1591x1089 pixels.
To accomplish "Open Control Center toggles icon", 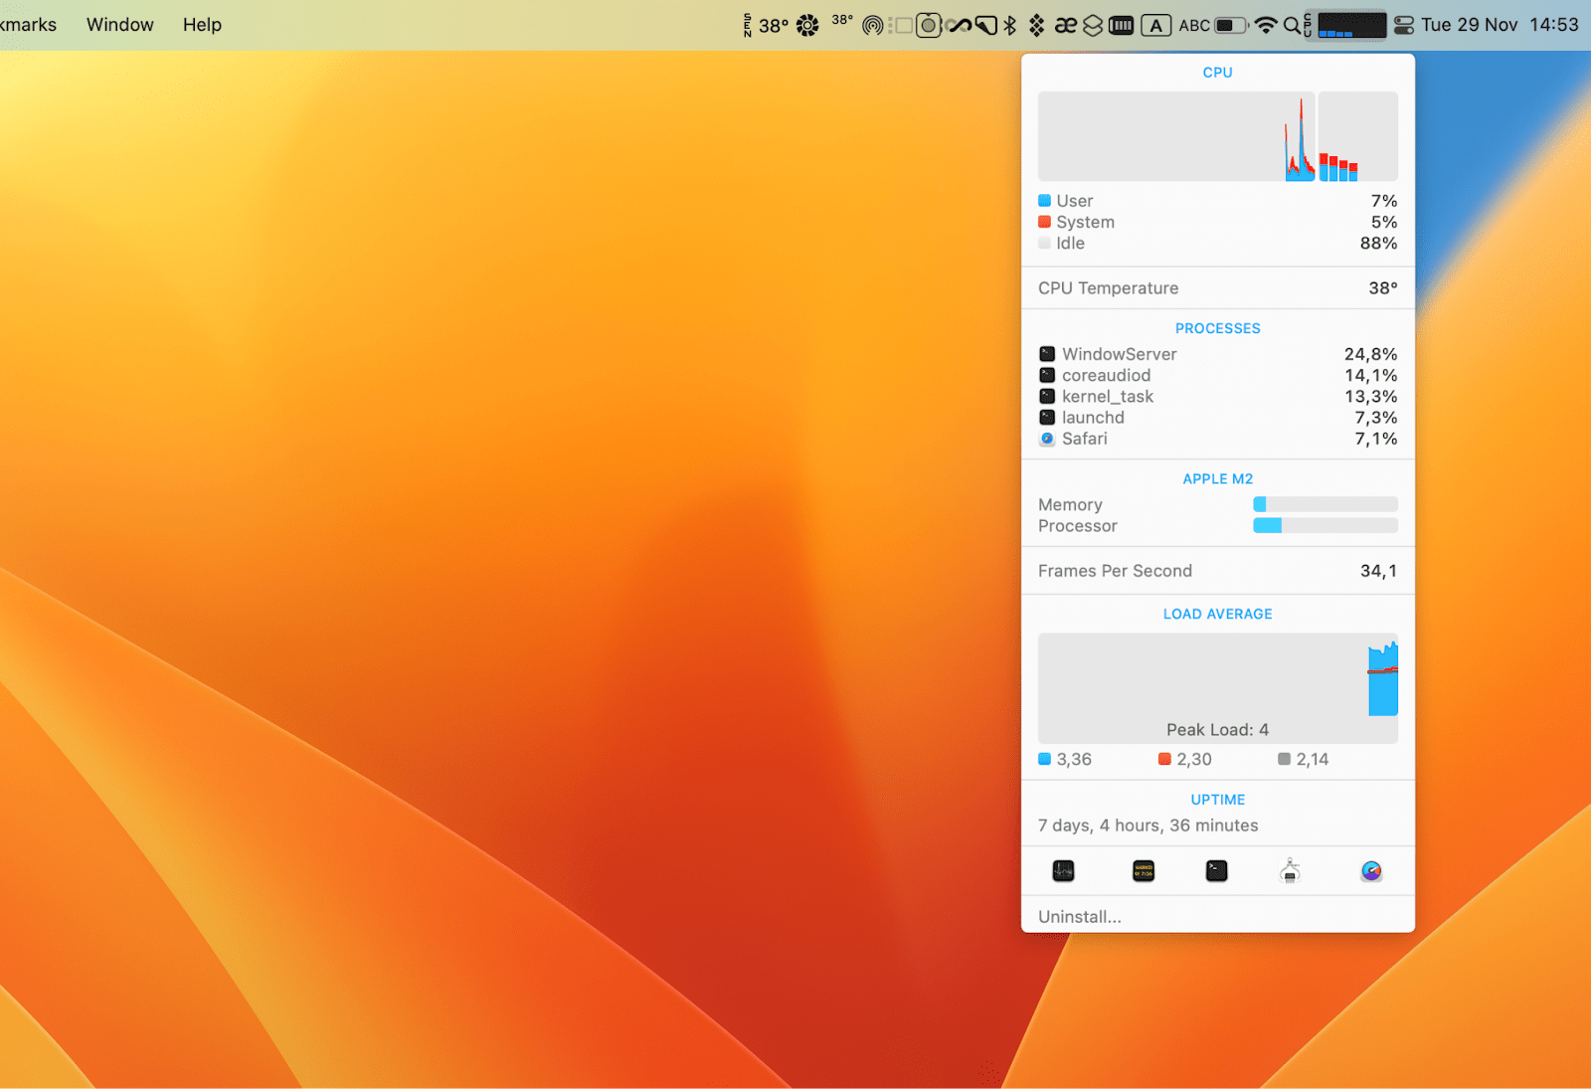I will click(x=1404, y=25).
